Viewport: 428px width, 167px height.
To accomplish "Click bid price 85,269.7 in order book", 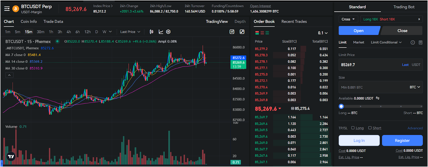I will click(x=261, y=117).
